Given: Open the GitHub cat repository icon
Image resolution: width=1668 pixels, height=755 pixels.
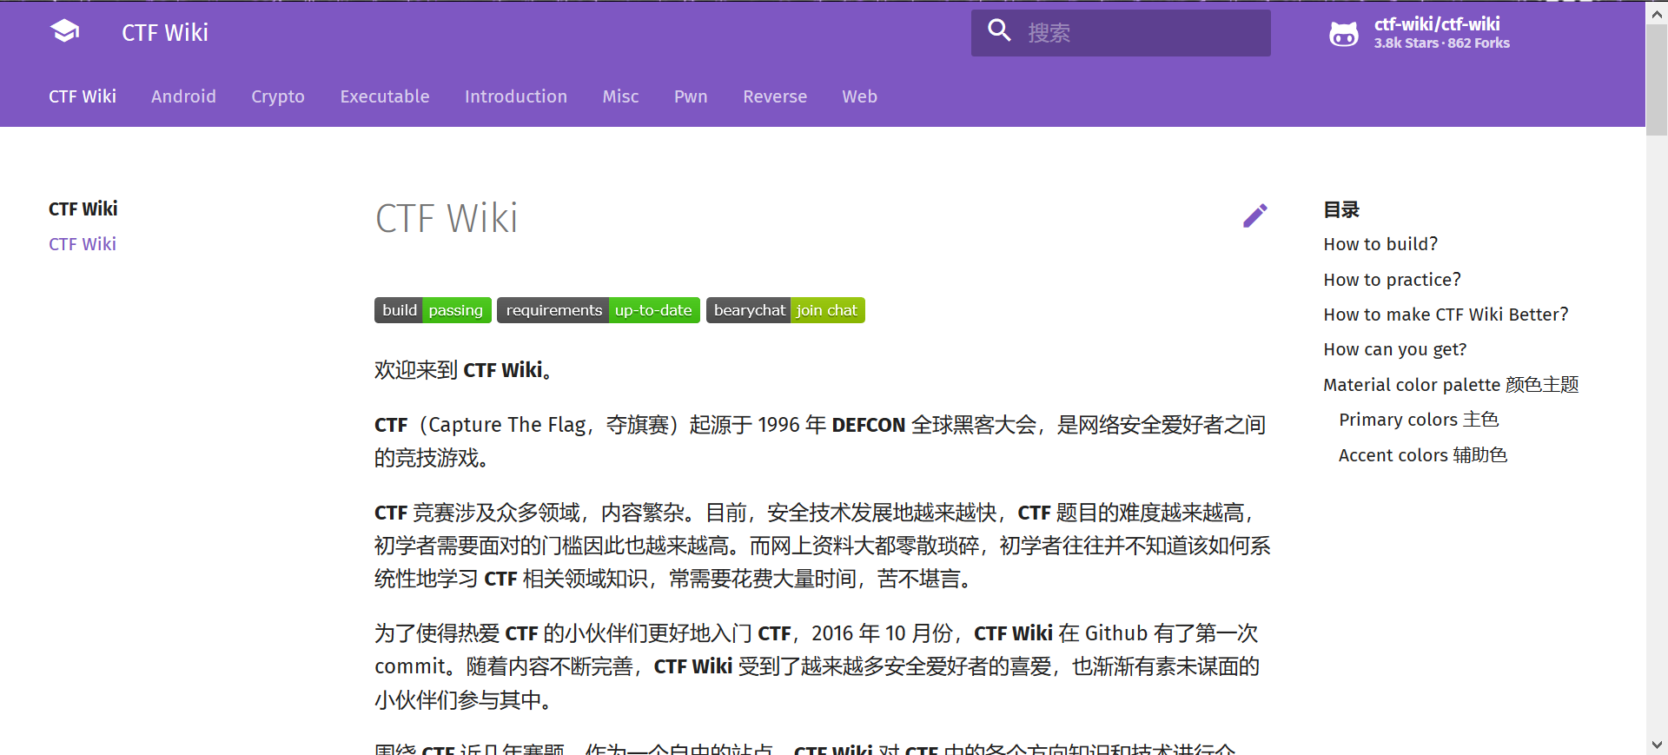Looking at the screenshot, I should [1344, 34].
